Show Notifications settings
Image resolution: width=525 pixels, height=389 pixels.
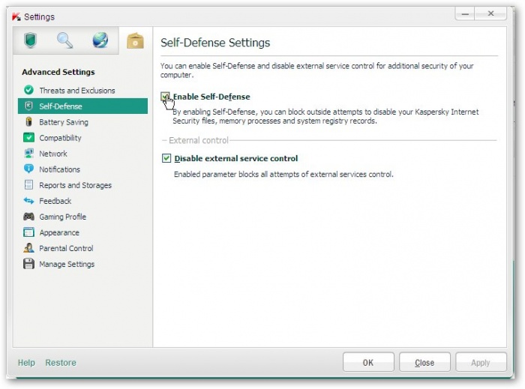pyautogui.click(x=82, y=169)
